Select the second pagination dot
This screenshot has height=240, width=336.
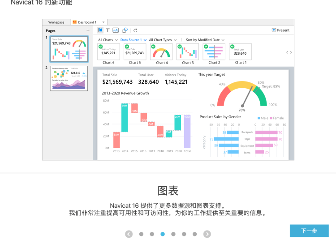(x=152, y=234)
